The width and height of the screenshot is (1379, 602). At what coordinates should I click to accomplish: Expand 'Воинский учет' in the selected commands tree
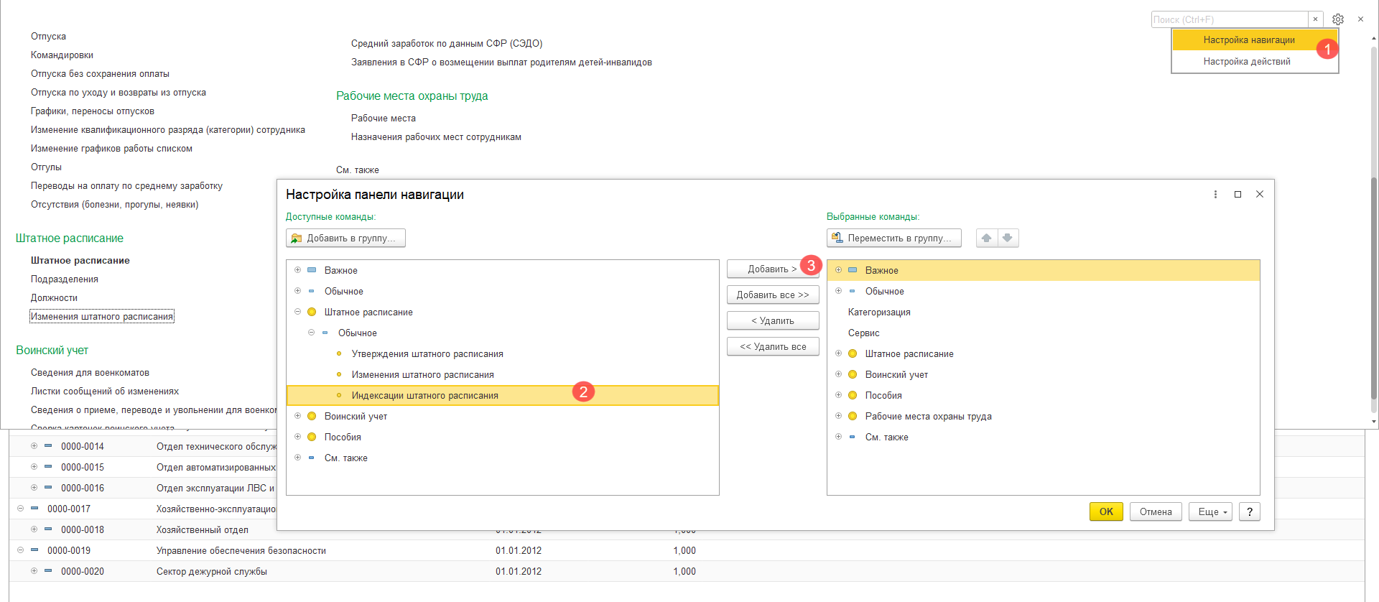[x=838, y=374]
